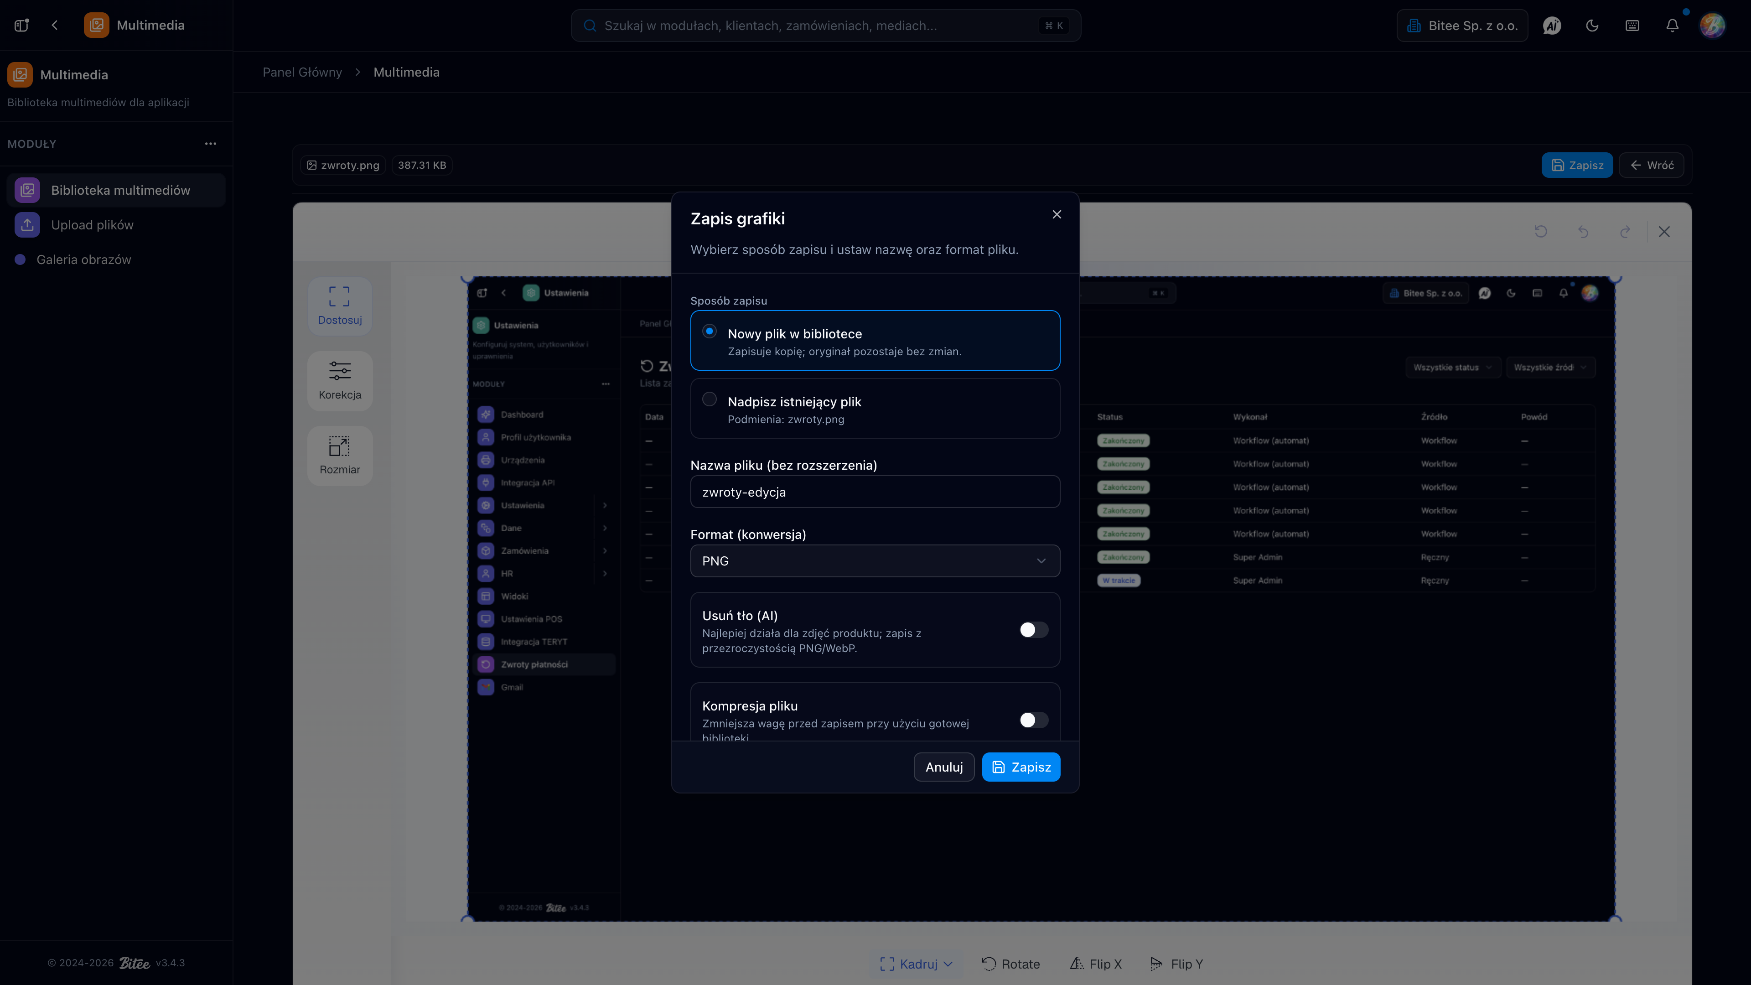Click the top toolbar Zapisz button

[1577, 165]
